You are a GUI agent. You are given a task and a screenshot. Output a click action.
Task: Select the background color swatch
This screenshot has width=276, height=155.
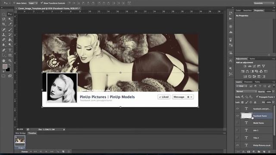coord(8,70)
